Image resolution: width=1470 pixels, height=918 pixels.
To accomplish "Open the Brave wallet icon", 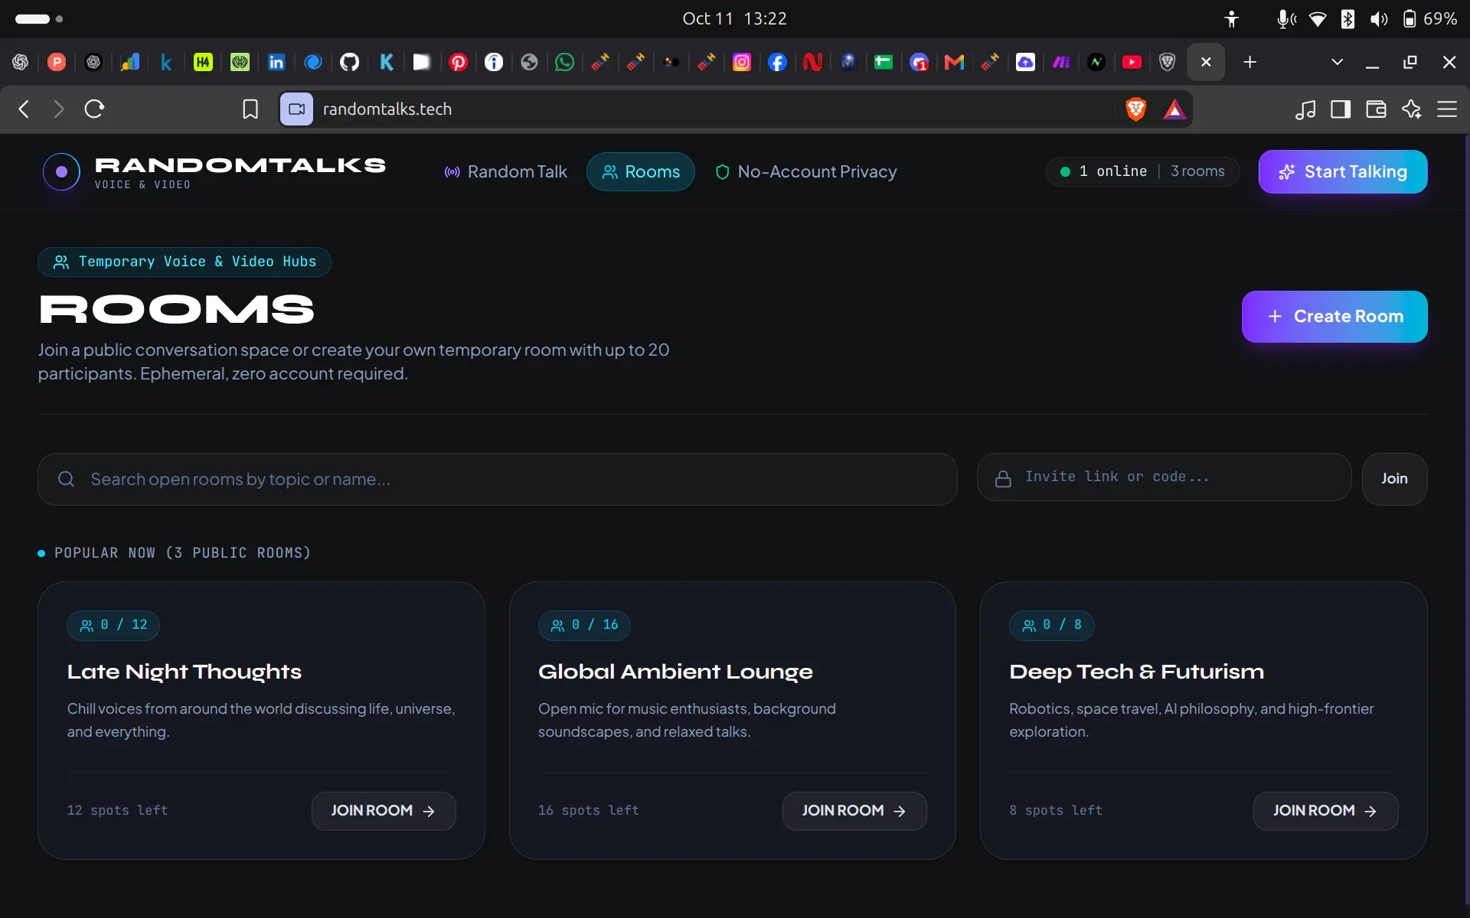I will pyautogui.click(x=1376, y=109).
